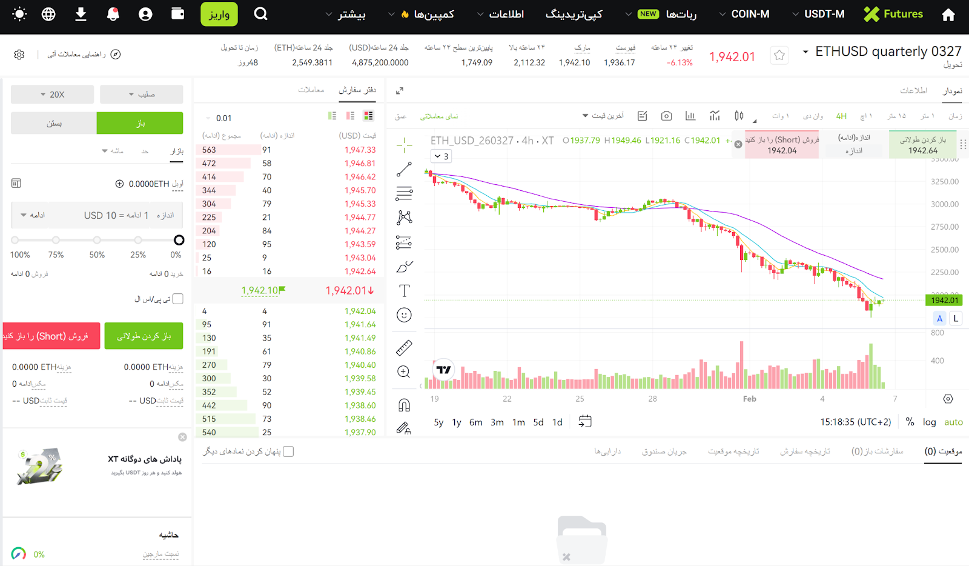
Task: Open the COIN-M menu
Action: (744, 14)
